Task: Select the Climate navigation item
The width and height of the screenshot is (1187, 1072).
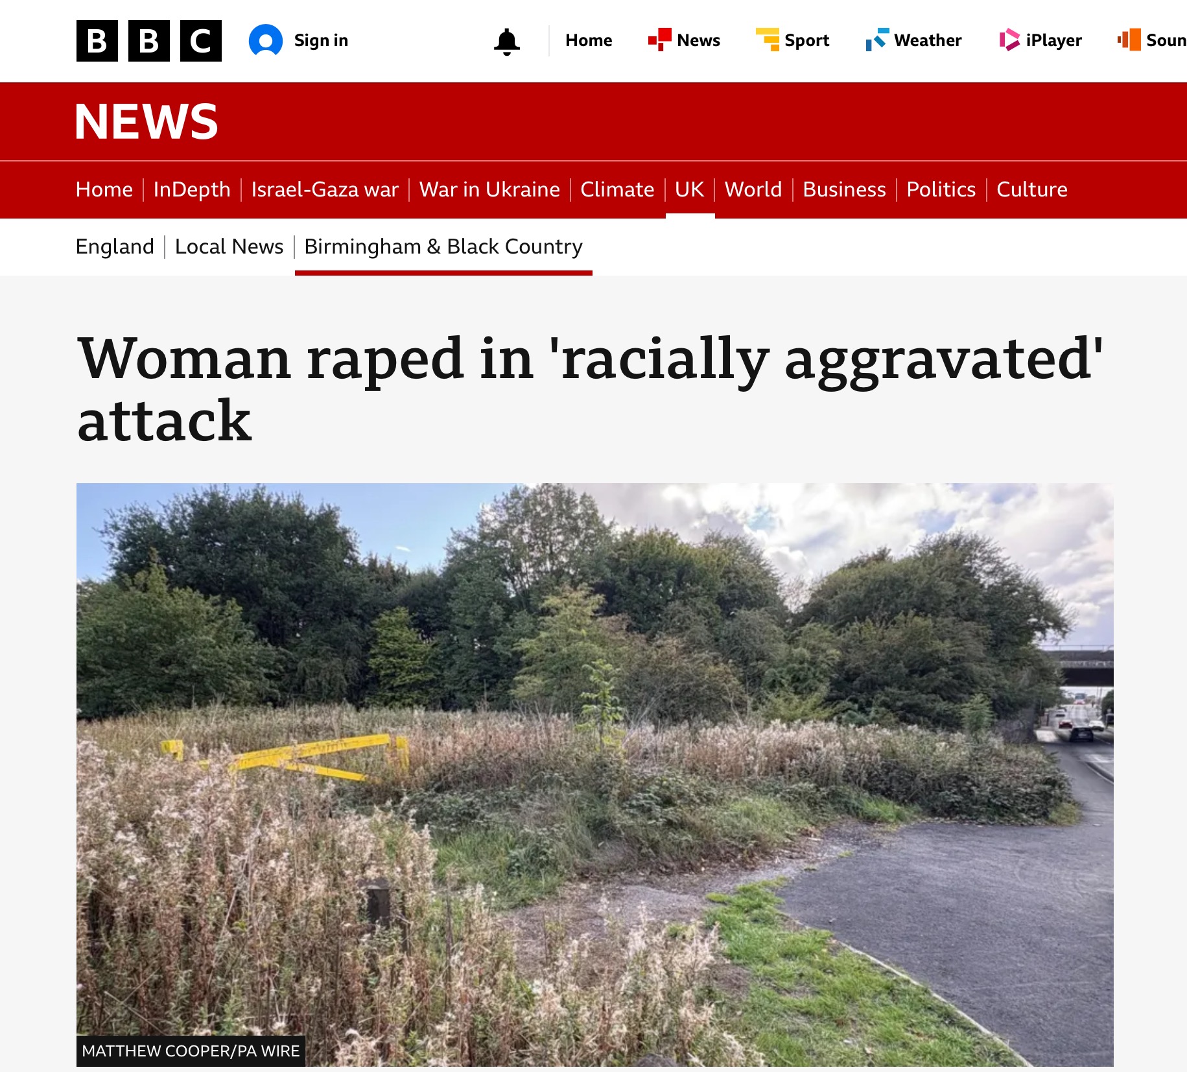Action: [x=617, y=189]
